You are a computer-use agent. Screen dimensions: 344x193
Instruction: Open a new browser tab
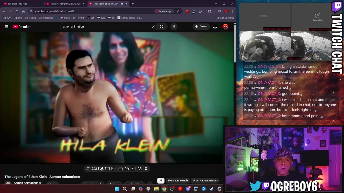click(x=133, y=4)
